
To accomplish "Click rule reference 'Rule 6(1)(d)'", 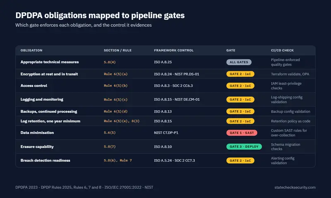I will pyautogui.click(x=115, y=111).
